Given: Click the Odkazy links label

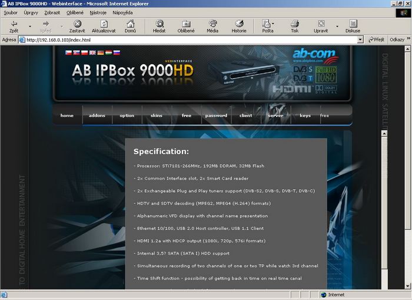Looking at the screenshot, I should pos(397,39).
